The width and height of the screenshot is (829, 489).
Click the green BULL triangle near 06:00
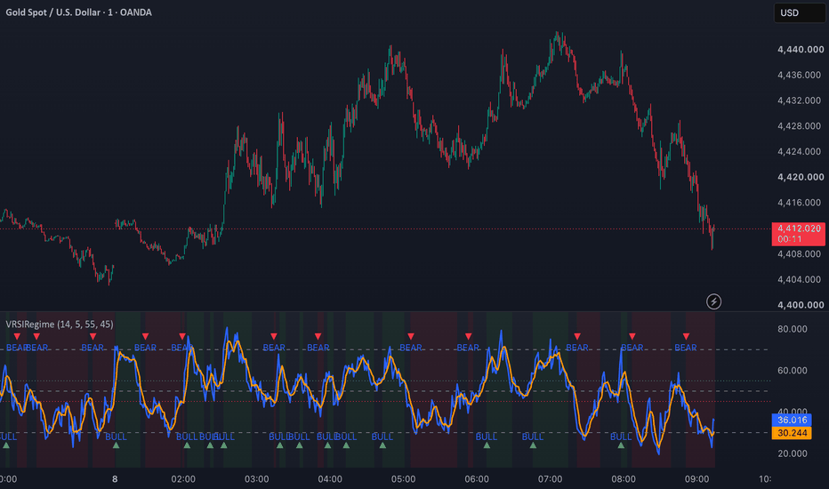click(x=487, y=445)
